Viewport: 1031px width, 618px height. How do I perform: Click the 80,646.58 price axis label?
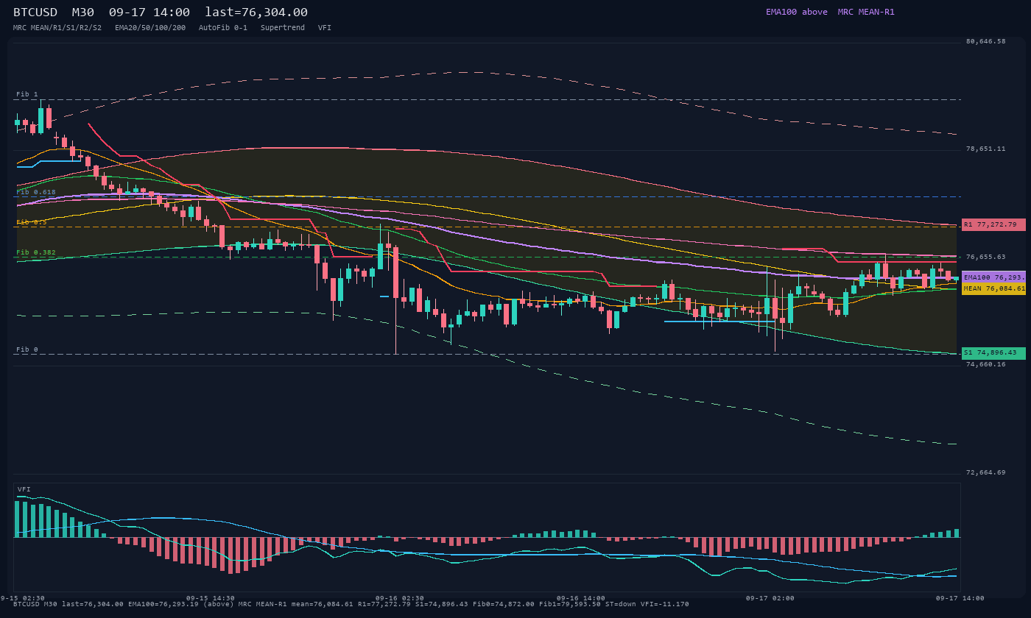pyautogui.click(x=985, y=41)
